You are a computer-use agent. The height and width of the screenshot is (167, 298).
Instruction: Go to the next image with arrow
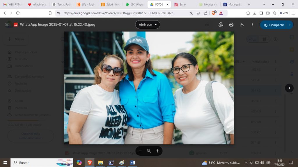(x=289, y=88)
